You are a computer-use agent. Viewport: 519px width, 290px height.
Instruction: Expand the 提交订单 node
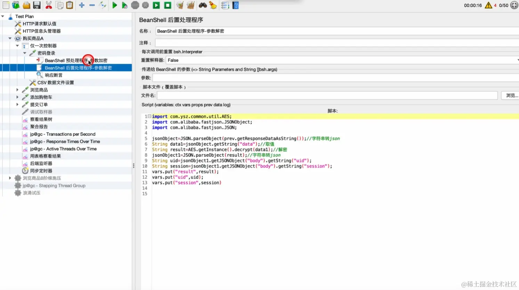pyautogui.click(x=17, y=105)
